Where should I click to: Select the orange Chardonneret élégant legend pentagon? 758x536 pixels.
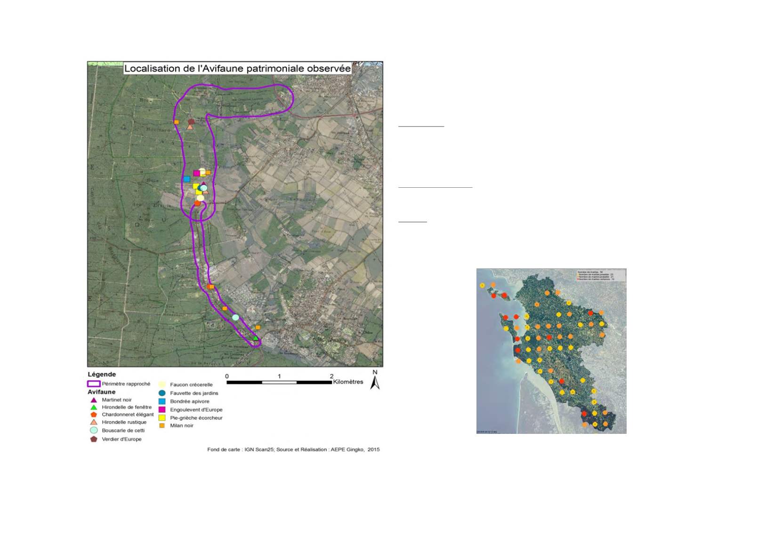[x=94, y=415]
